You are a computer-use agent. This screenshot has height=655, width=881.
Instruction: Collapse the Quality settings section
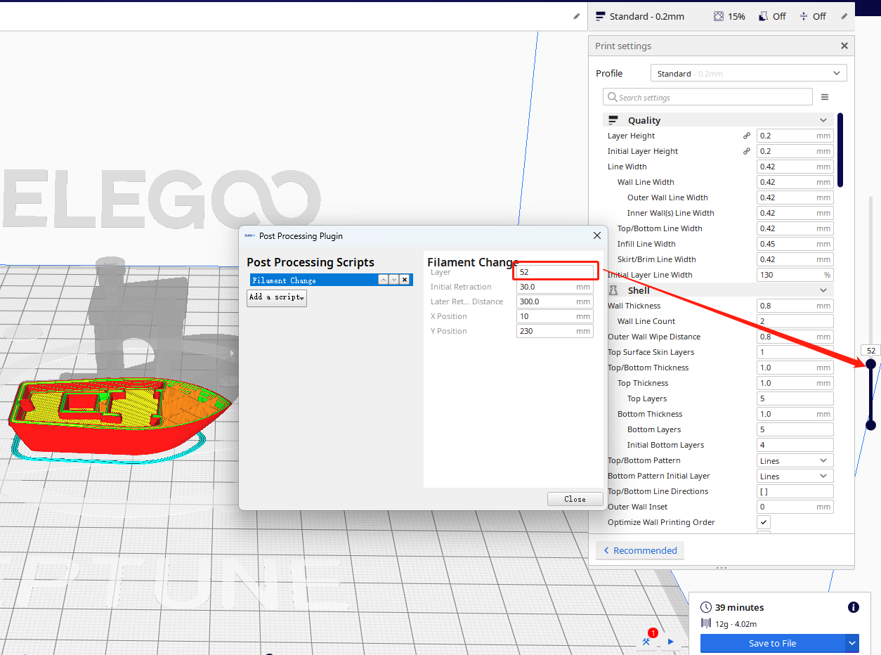click(823, 120)
